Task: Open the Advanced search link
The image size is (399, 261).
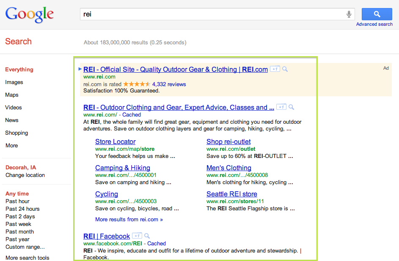Action: click(374, 24)
